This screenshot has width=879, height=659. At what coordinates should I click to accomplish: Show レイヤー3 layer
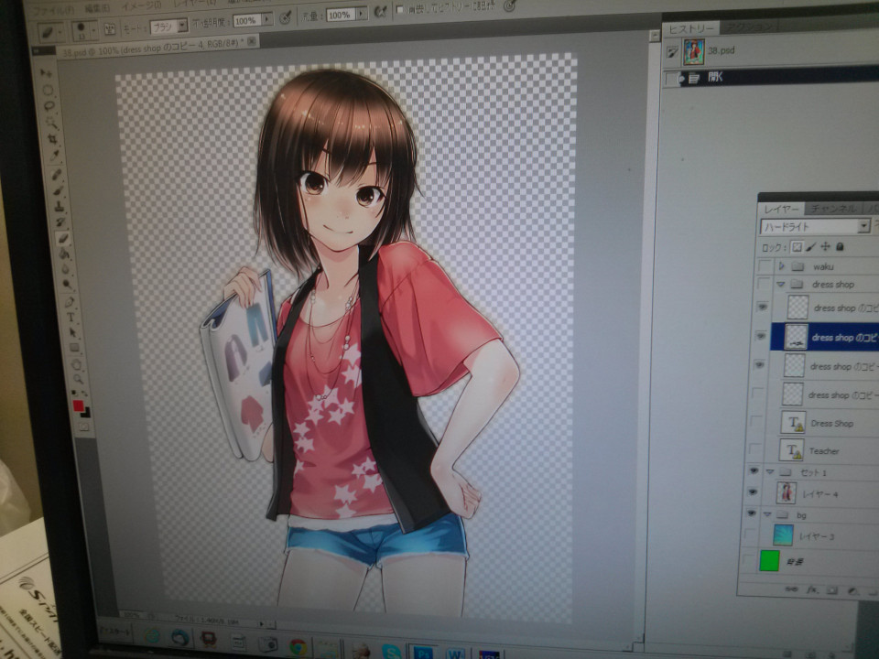point(750,535)
